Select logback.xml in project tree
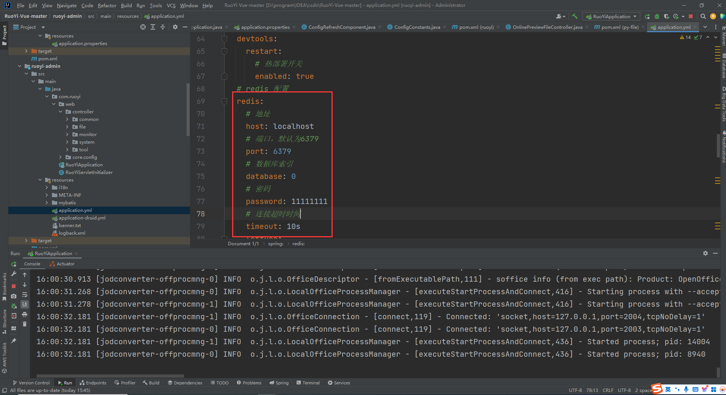Screen dimensions: 726x395 72,233
